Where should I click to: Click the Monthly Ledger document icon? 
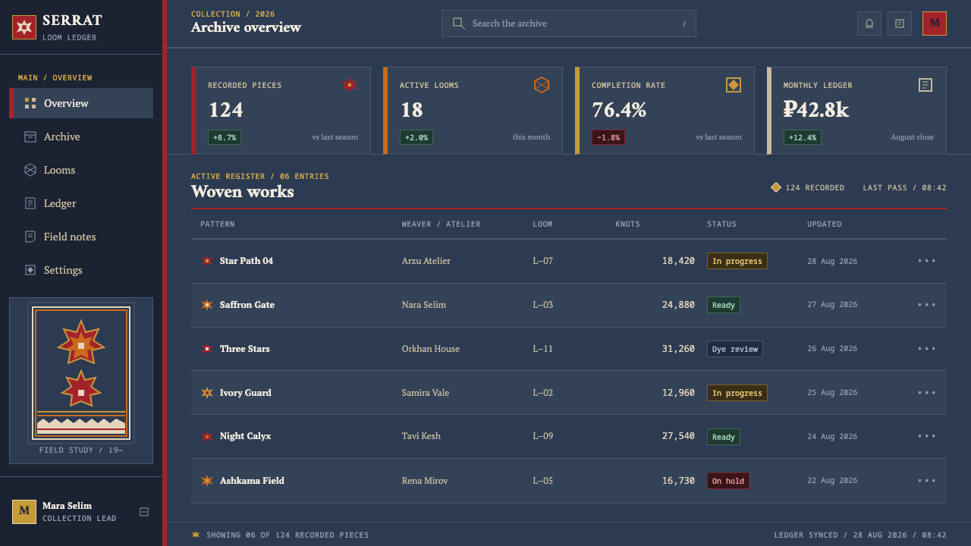pyautogui.click(x=925, y=85)
